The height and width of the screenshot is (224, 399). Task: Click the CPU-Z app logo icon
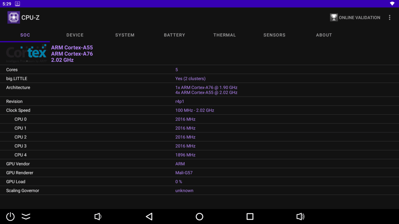(14, 17)
